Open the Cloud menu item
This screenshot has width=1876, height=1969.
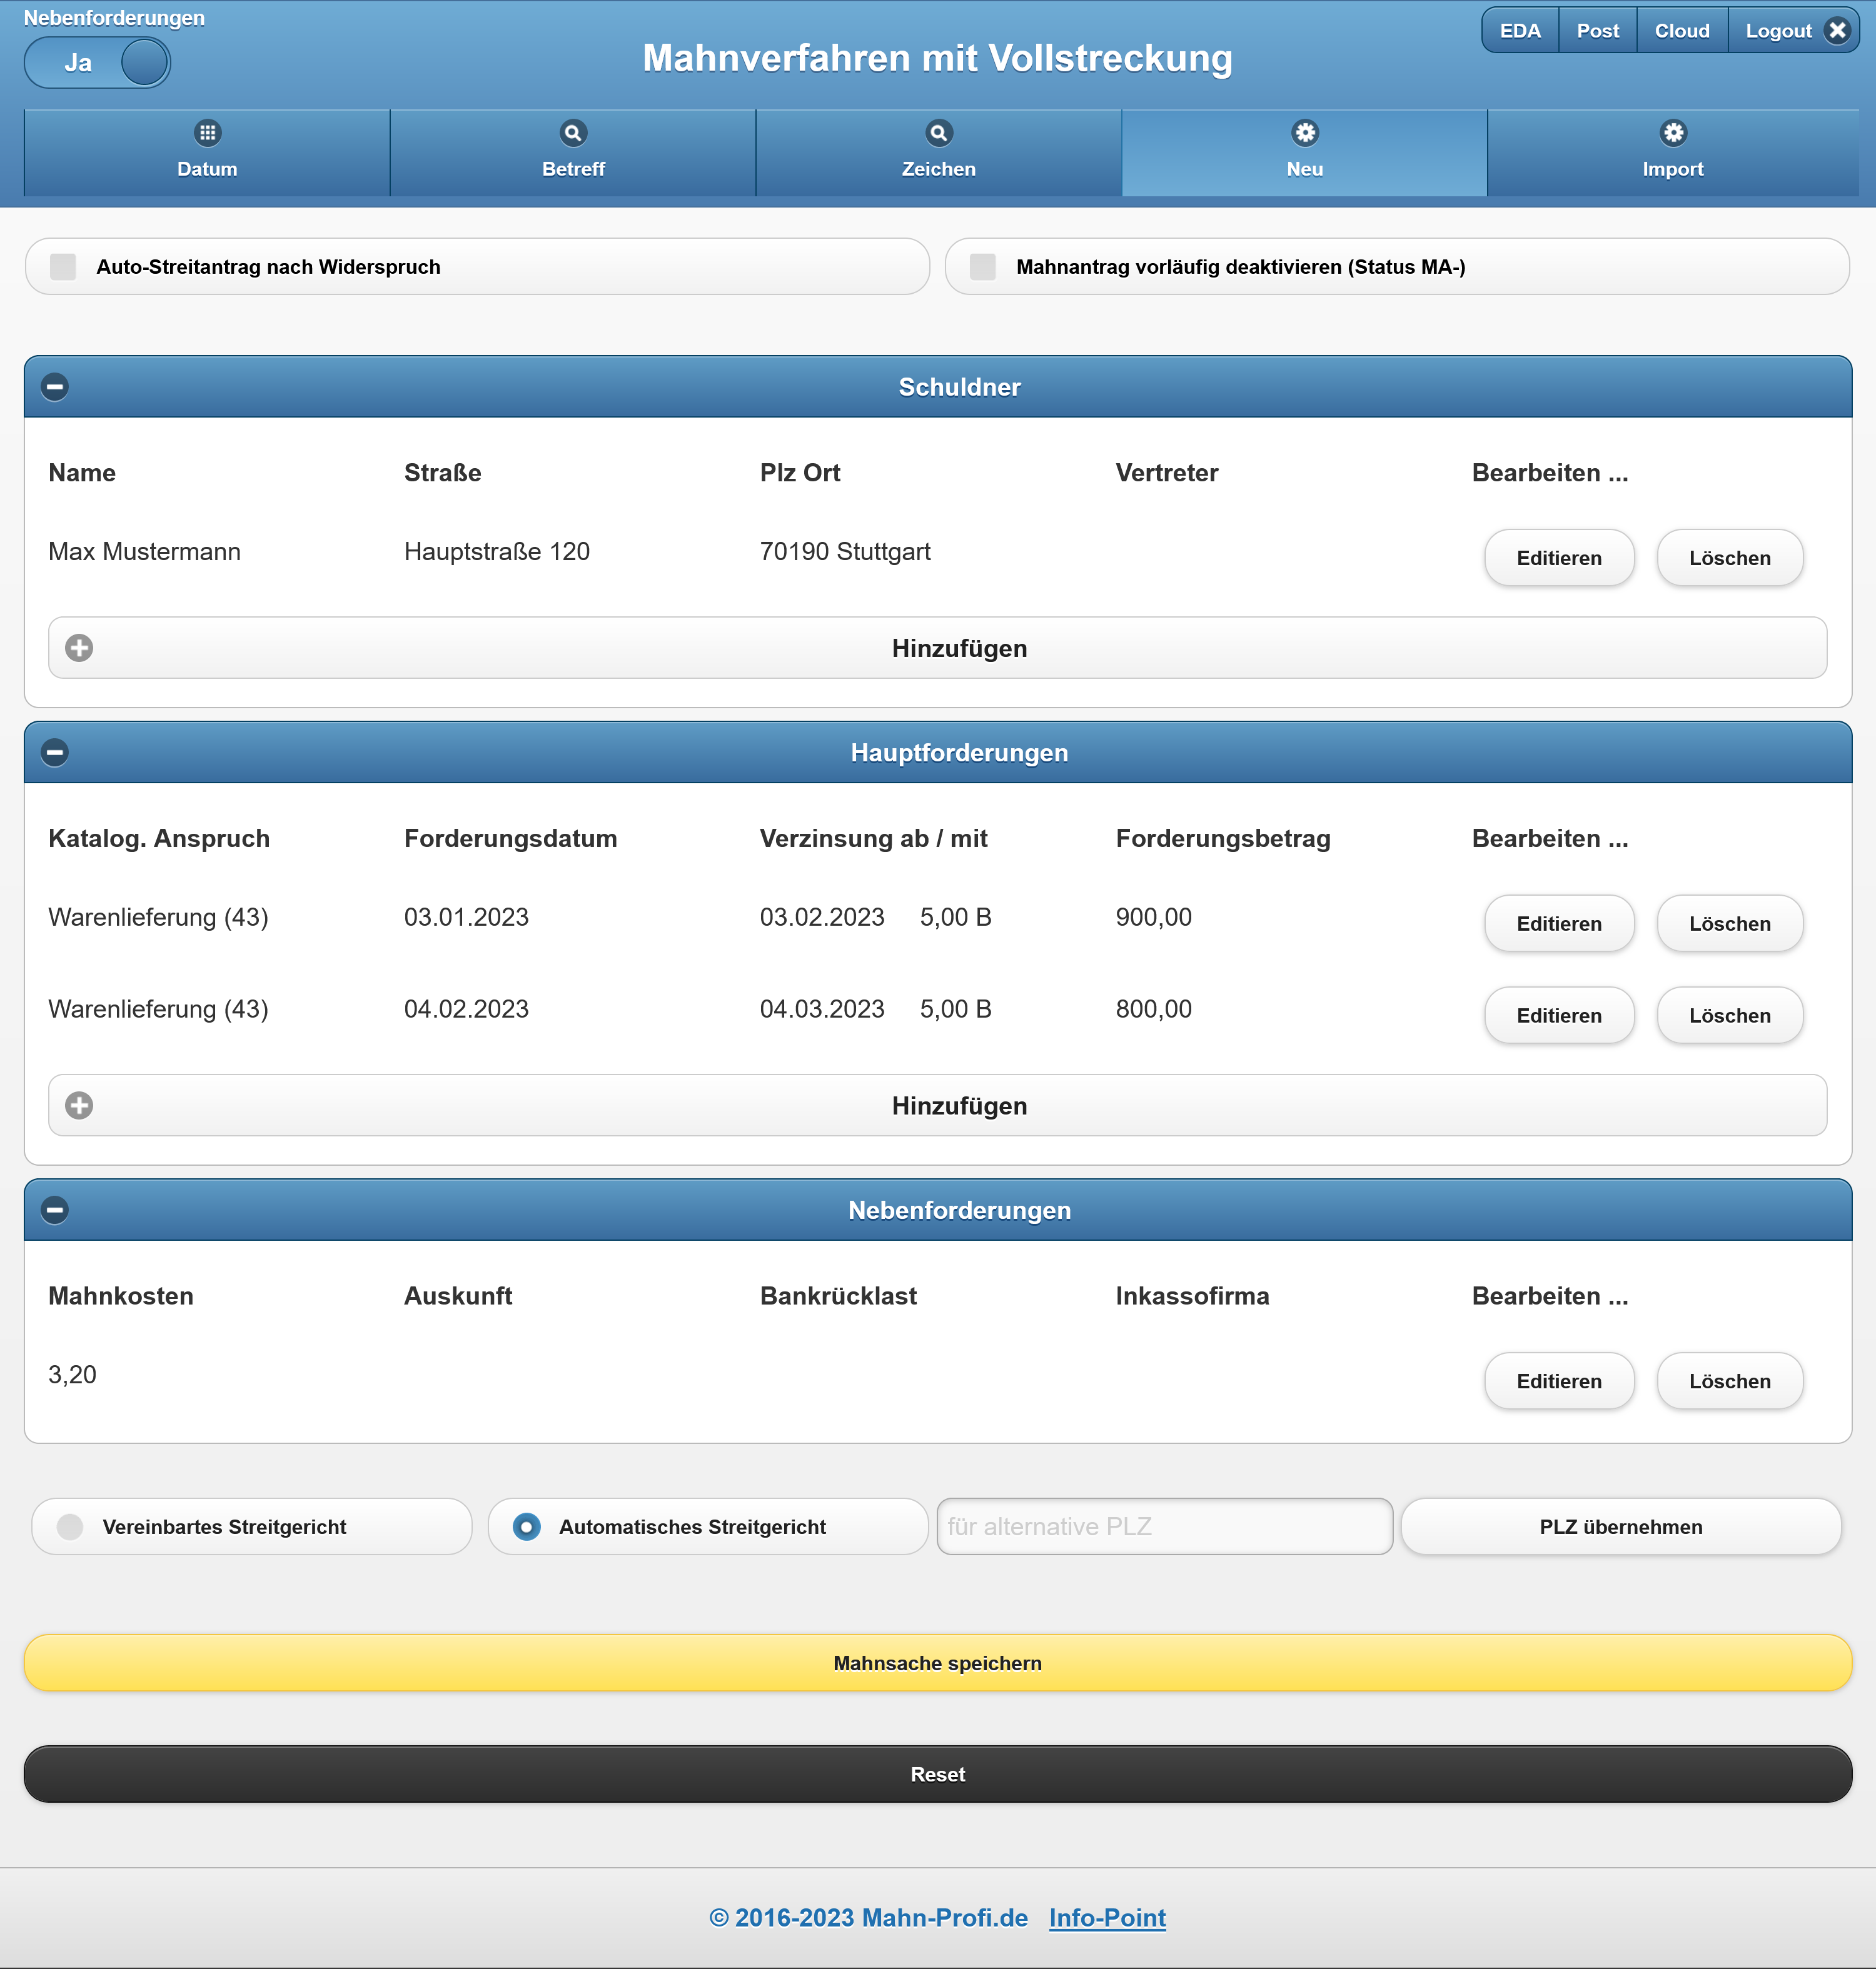coord(1681,31)
